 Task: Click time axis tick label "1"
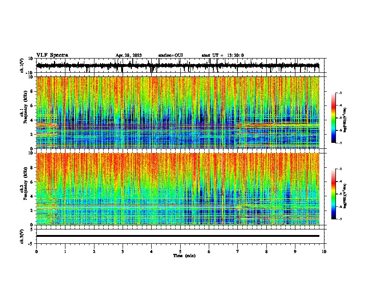65,252
